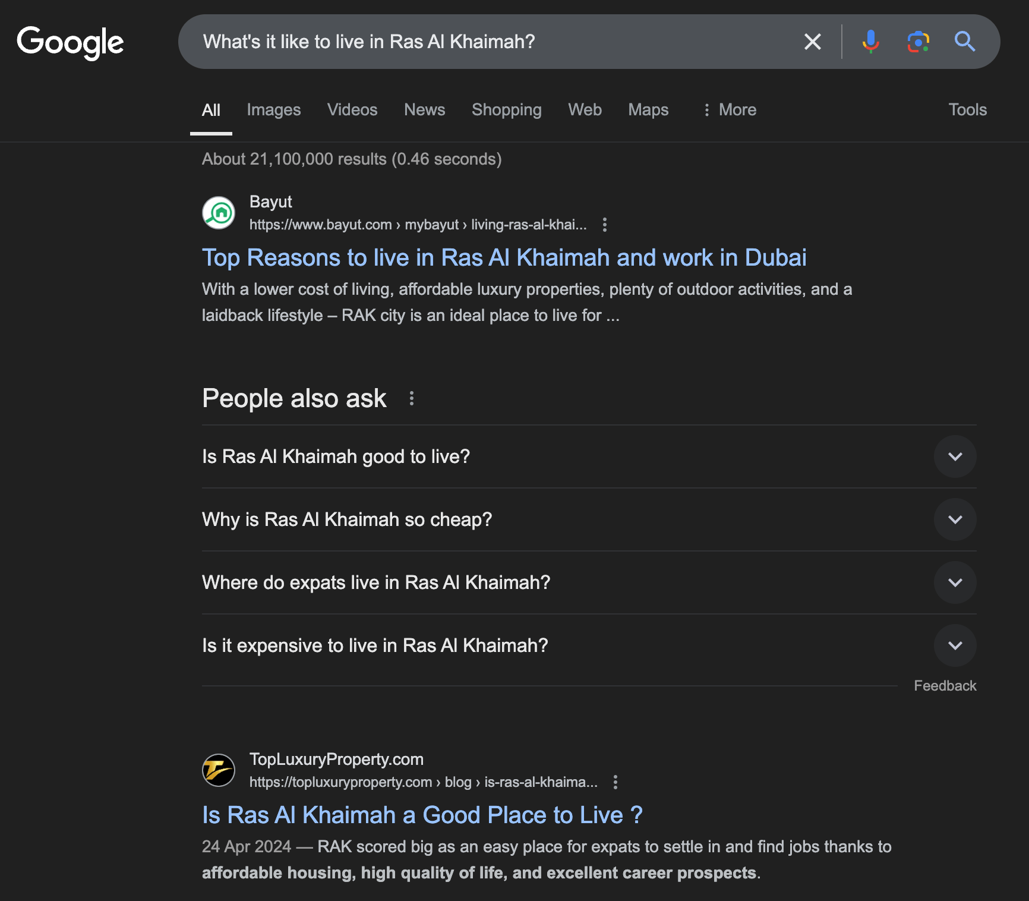Click the Bayut site name

click(x=270, y=202)
